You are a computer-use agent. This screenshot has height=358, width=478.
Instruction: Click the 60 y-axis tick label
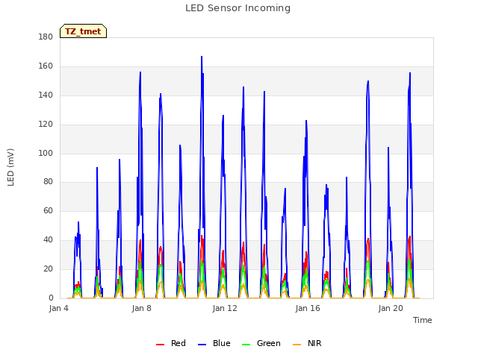coord(48,210)
